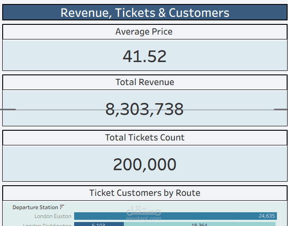Click the left gray line handle

[8, 109]
